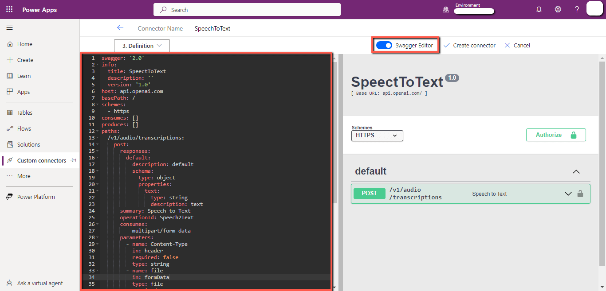Click the Cancel button

tap(517, 45)
